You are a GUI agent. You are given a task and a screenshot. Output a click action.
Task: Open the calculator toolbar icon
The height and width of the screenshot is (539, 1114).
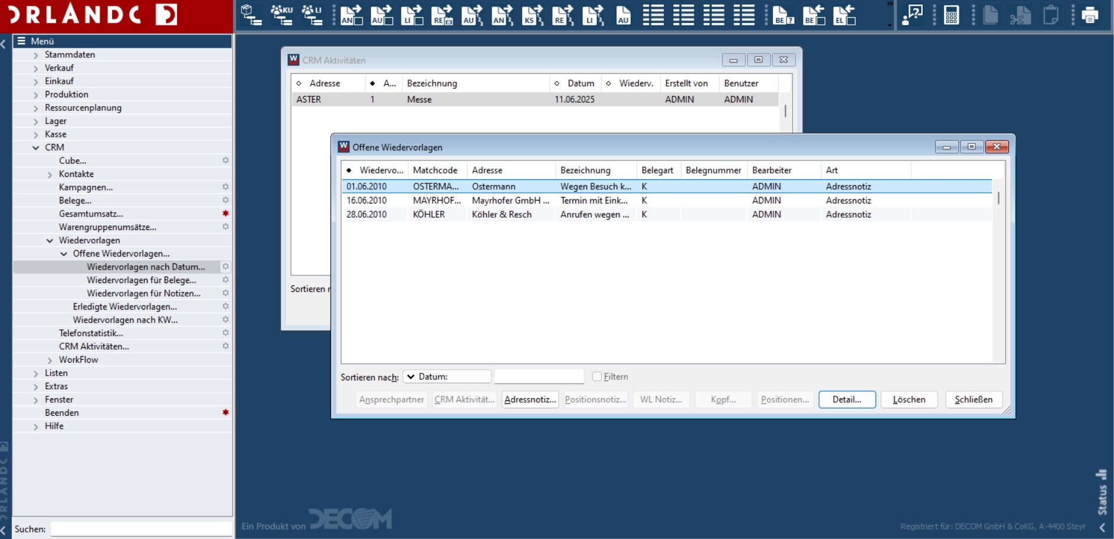(951, 15)
